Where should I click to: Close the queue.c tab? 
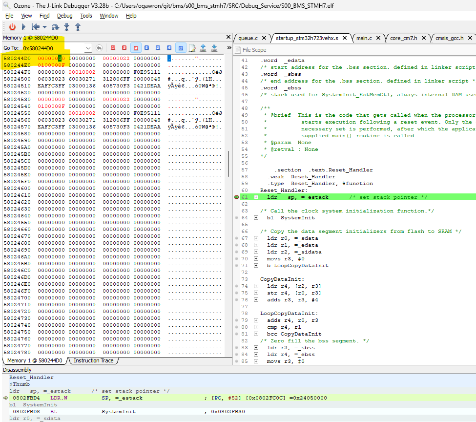(x=264, y=38)
